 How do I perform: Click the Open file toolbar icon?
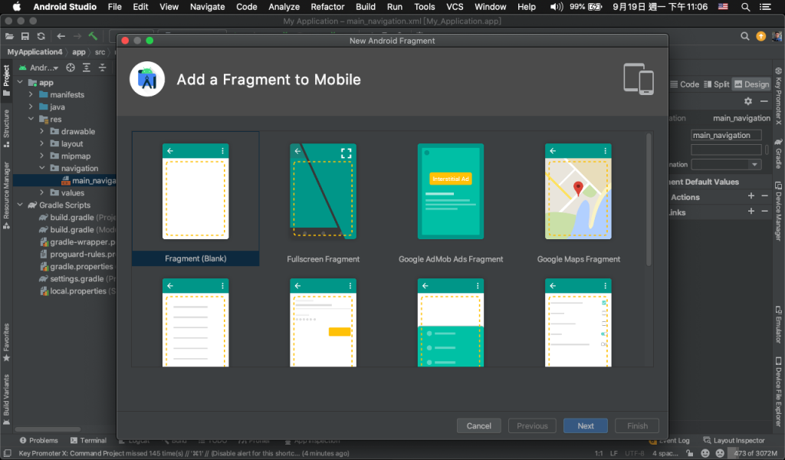(x=9, y=36)
